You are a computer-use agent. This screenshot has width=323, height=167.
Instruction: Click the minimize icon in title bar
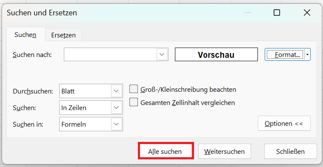[247, 13]
